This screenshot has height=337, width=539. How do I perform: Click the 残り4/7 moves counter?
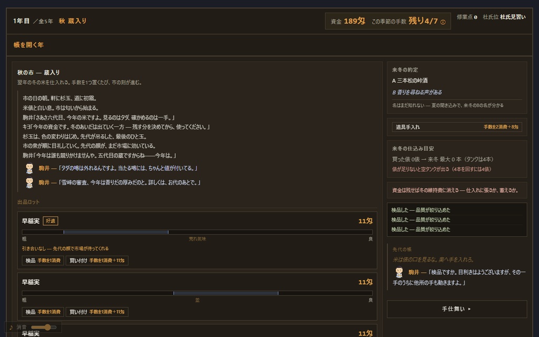tap(423, 21)
